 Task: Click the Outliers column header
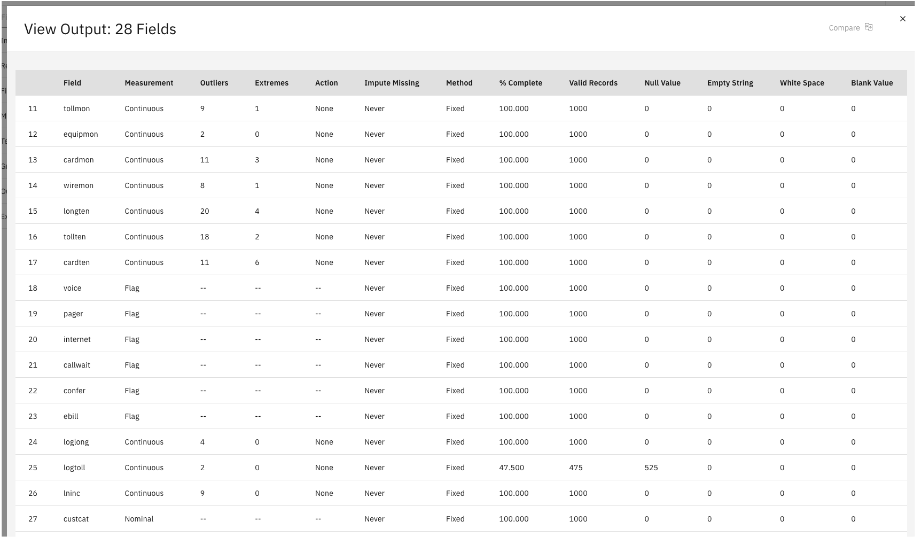(214, 83)
